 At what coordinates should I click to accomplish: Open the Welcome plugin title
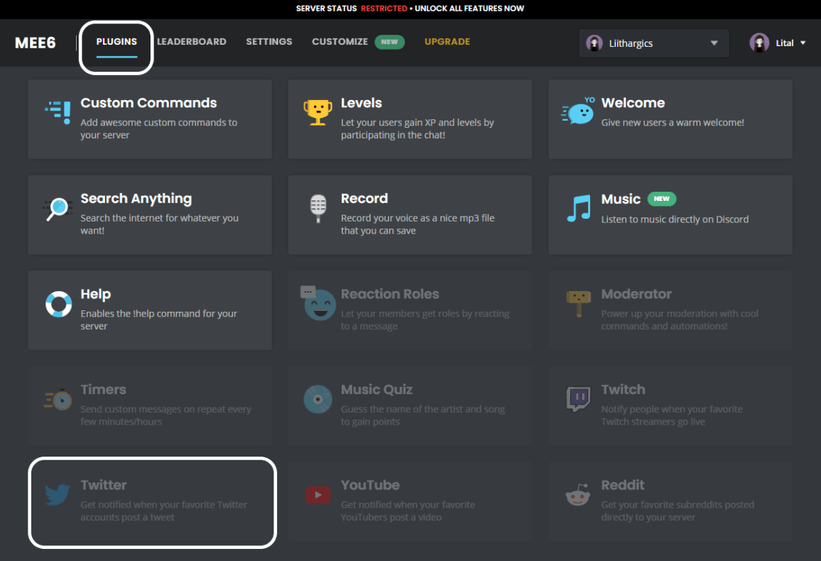pos(633,103)
